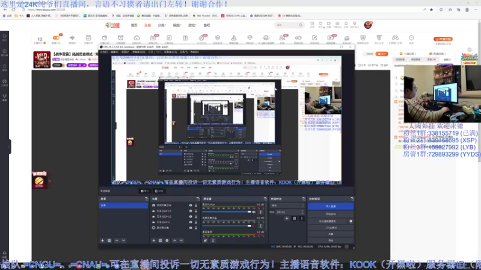Open the 麦克风/Aux channel three-dot menu
481x270 pixels.
(x=261, y=212)
